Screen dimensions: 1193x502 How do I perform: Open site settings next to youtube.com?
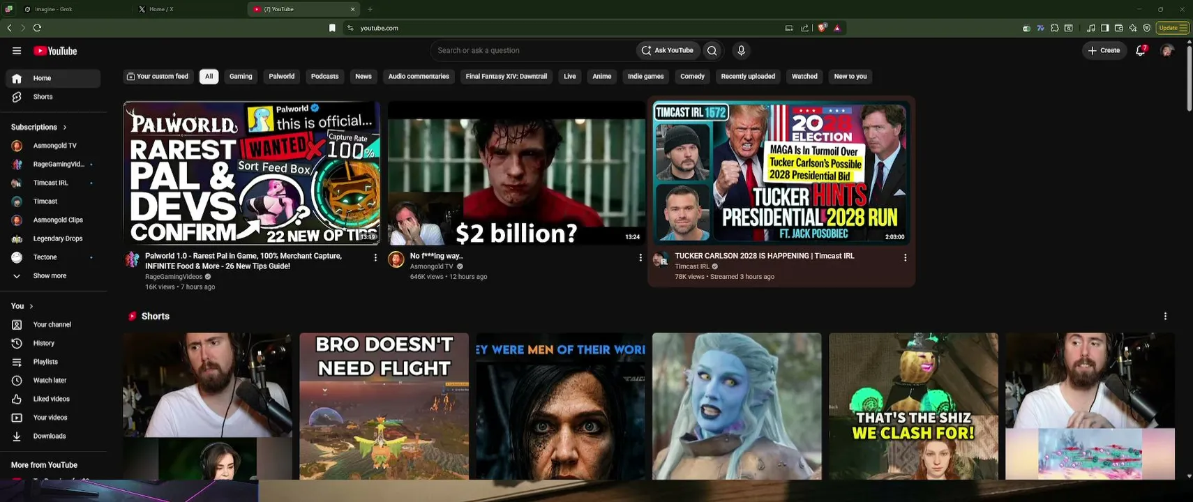click(350, 28)
